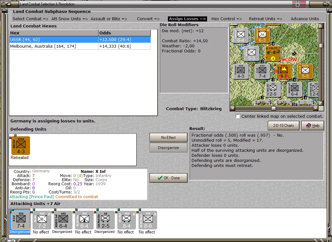
Task: Click the Odds column header
Action: click(125, 33)
